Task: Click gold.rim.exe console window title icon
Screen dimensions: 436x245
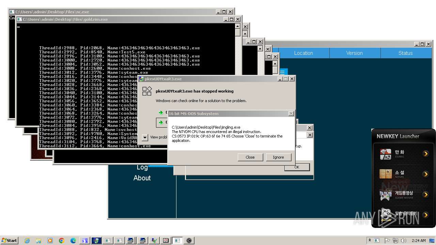Action: tap(19, 19)
